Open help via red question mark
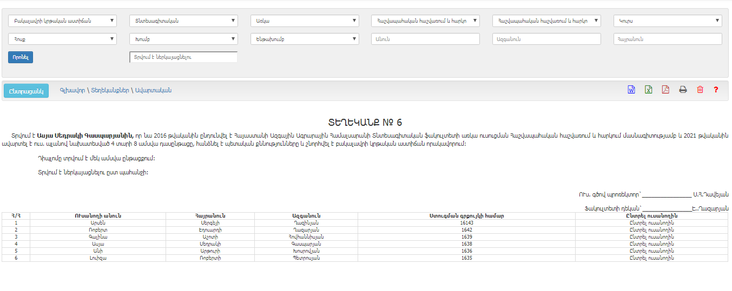This screenshot has height=291, width=732. click(x=716, y=90)
